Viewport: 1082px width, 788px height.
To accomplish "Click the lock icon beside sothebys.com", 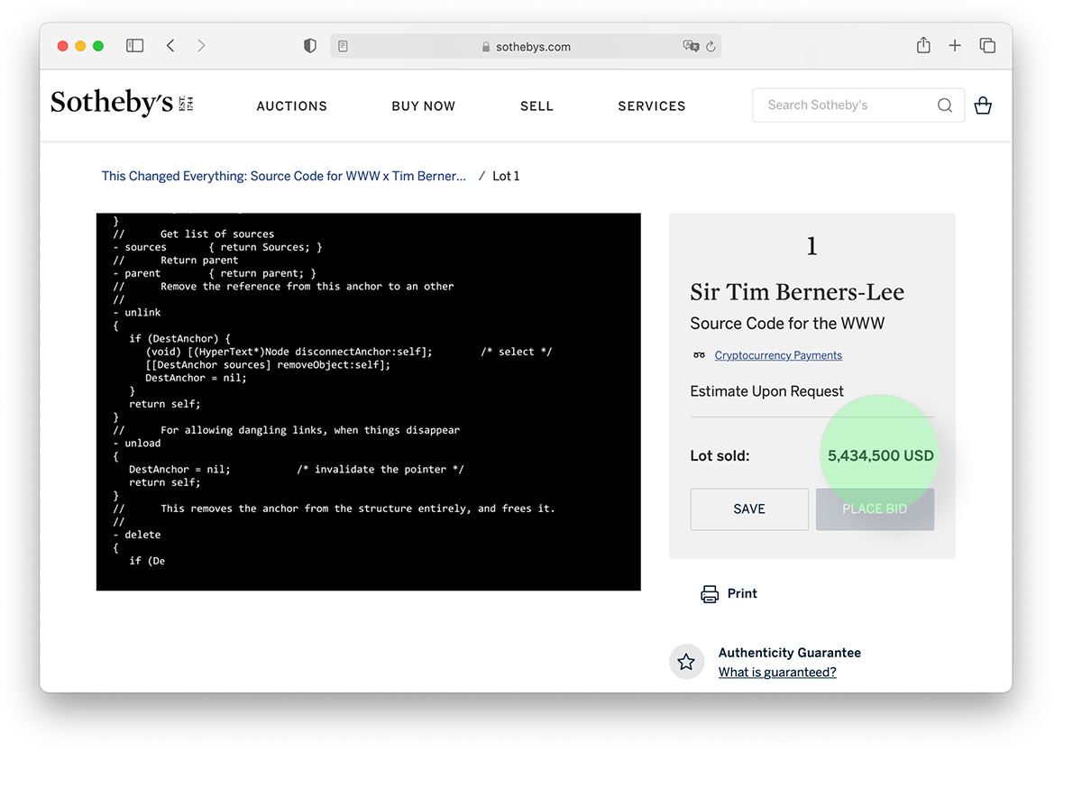I will point(486,47).
